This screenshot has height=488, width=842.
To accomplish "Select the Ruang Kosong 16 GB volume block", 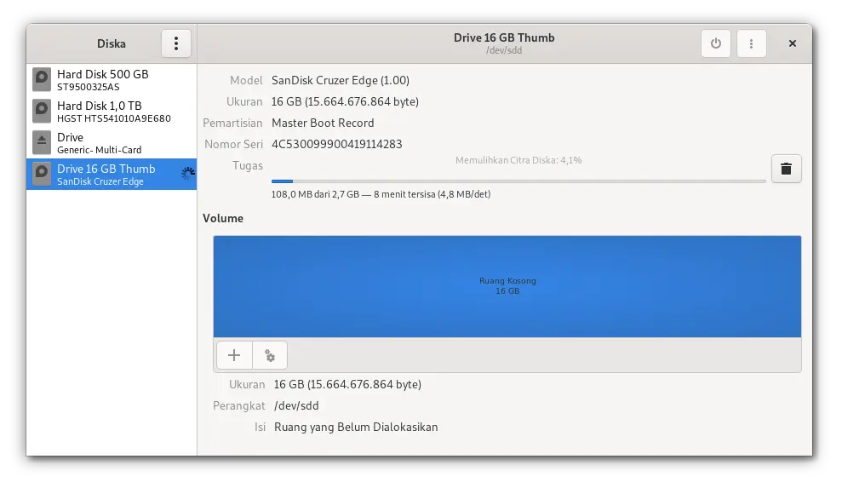I will (x=507, y=286).
